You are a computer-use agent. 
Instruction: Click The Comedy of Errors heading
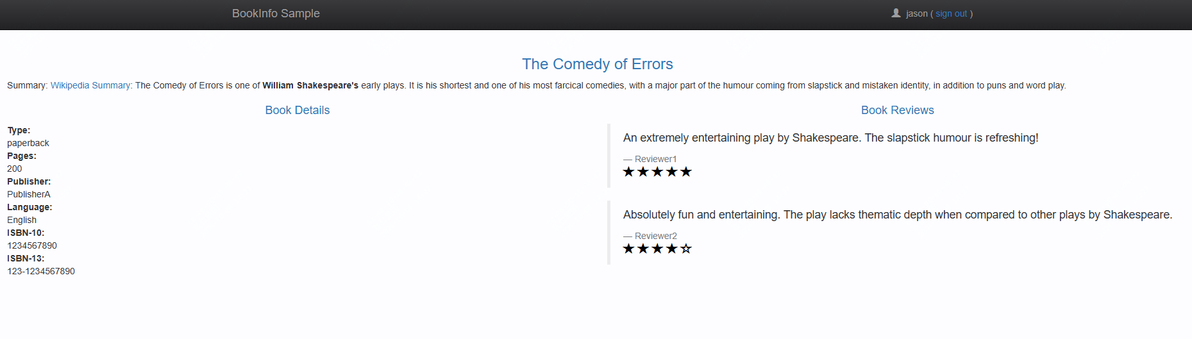coord(597,64)
